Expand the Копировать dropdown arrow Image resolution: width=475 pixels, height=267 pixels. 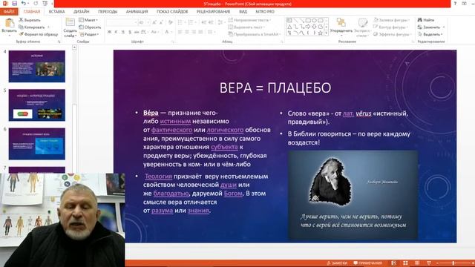[x=48, y=27]
